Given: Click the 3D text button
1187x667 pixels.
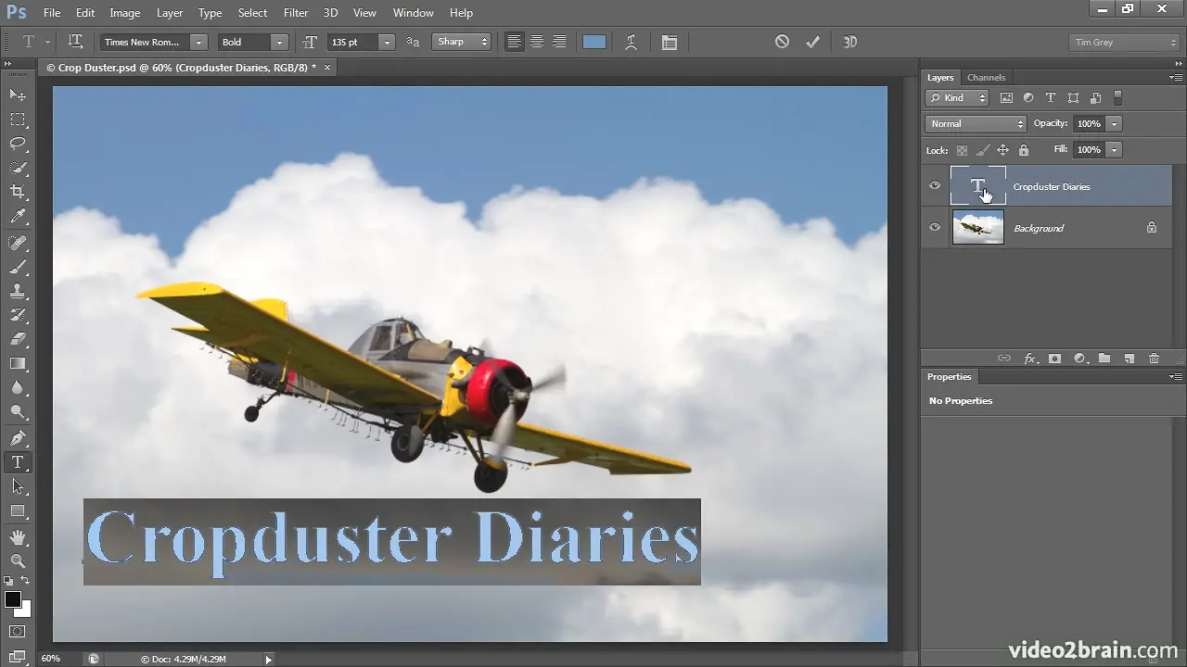Looking at the screenshot, I should pyautogui.click(x=849, y=42).
